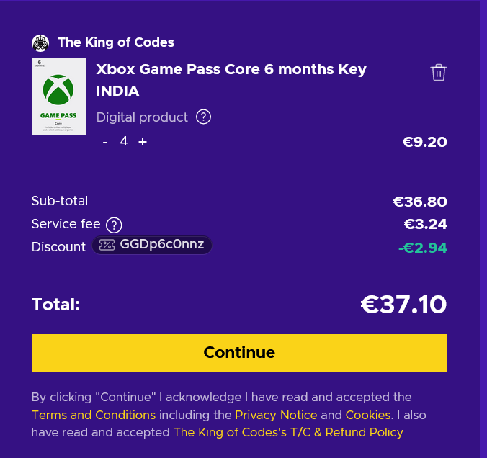Click The King of Codes seller avatar
Viewport: 487px width, 458px height.
pos(40,43)
